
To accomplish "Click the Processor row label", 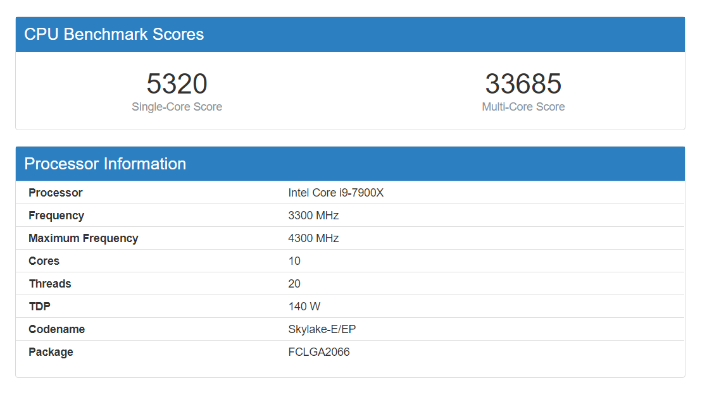I will coord(56,193).
